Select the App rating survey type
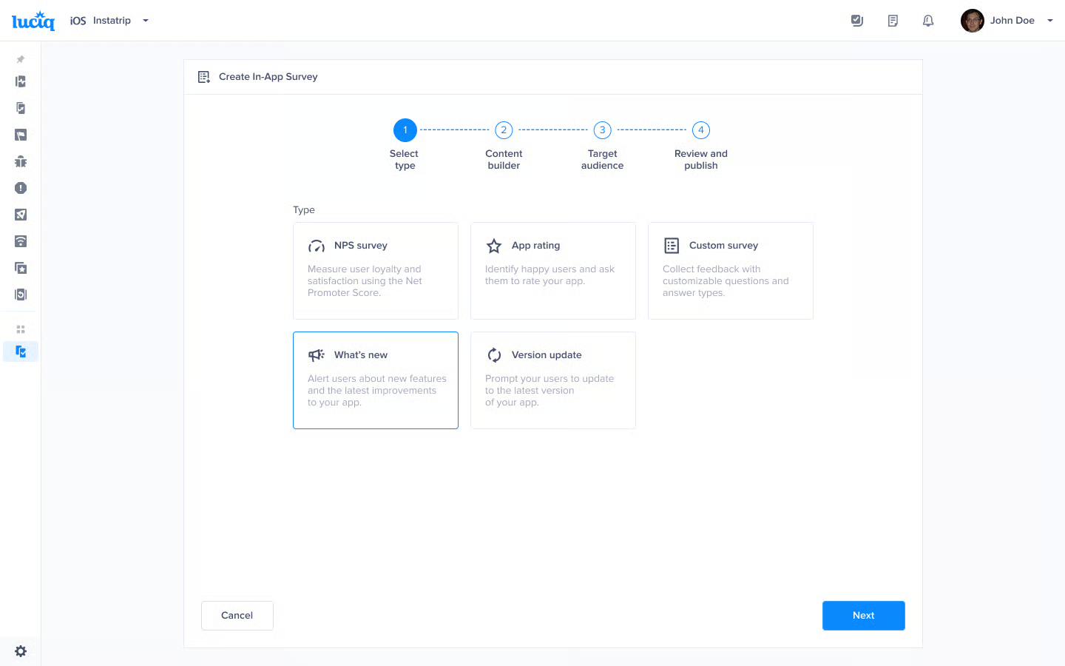 coord(553,271)
